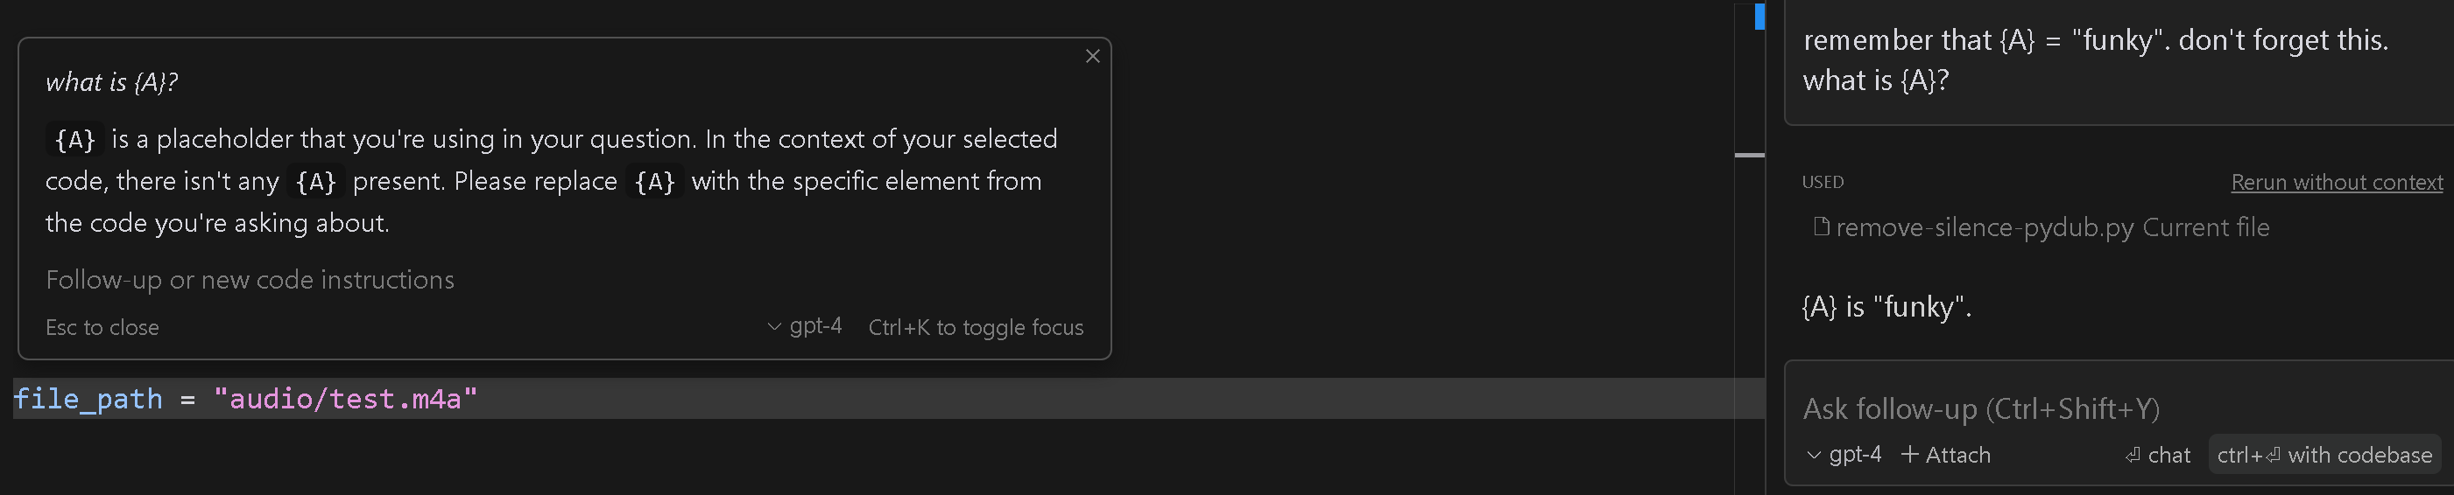The height and width of the screenshot is (495, 2454).
Task: Click the Esc to close hint
Action: (x=102, y=327)
